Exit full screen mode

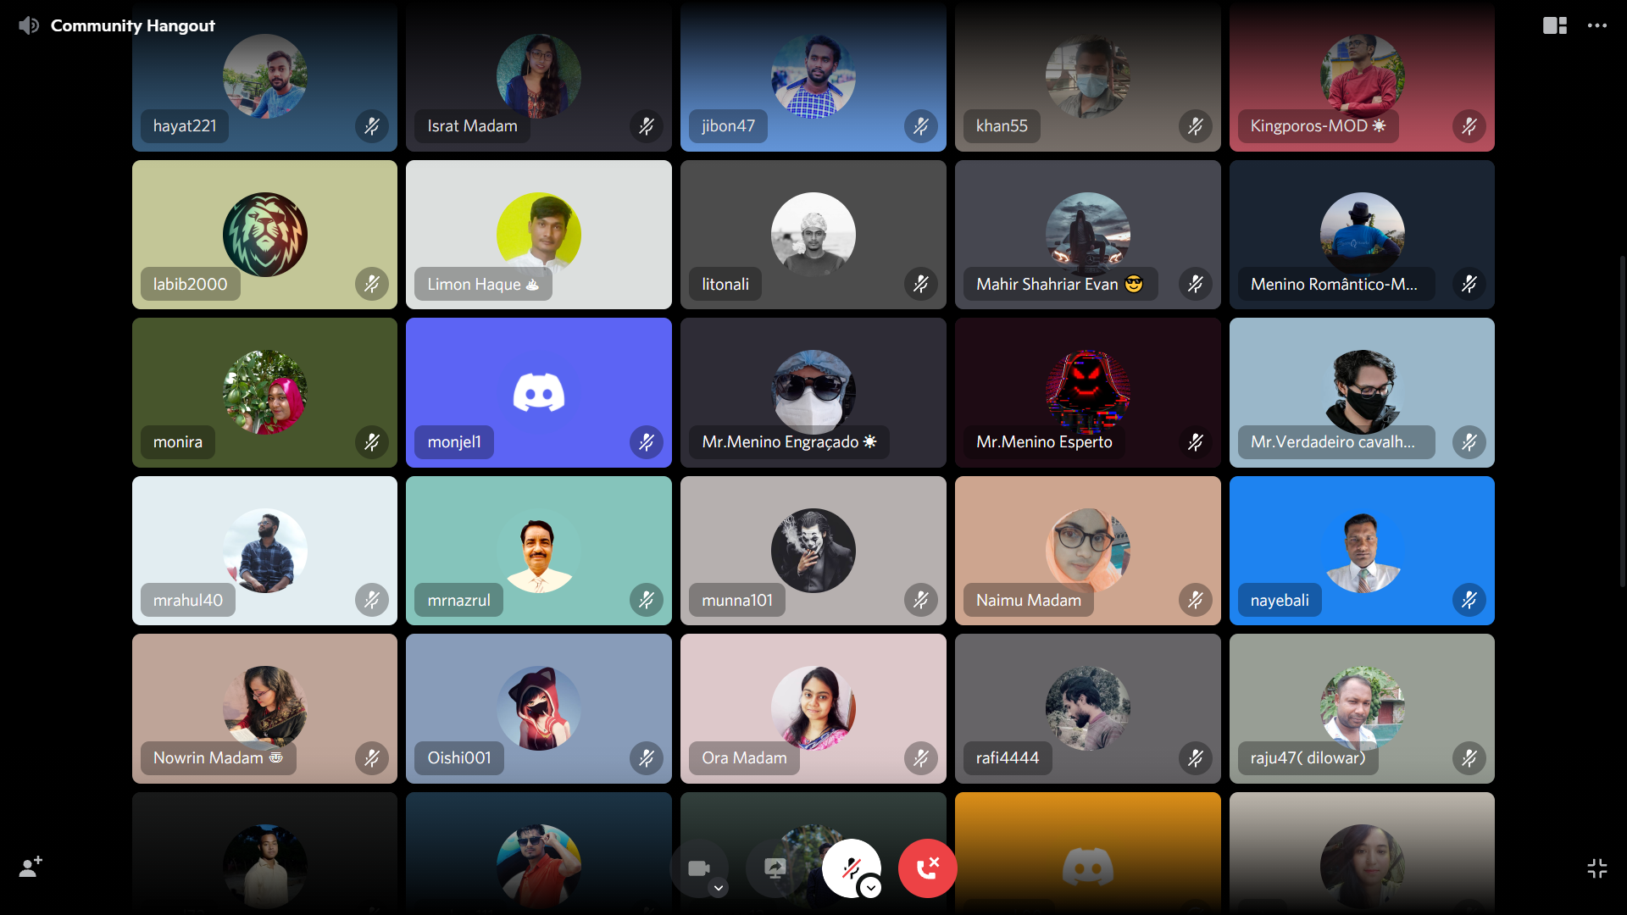click(1596, 868)
